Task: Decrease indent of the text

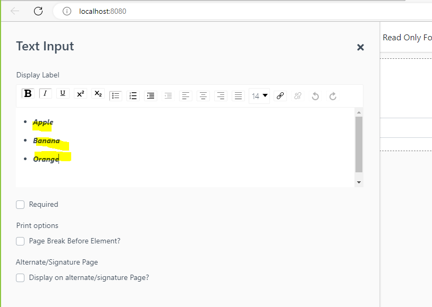Action: (168, 96)
